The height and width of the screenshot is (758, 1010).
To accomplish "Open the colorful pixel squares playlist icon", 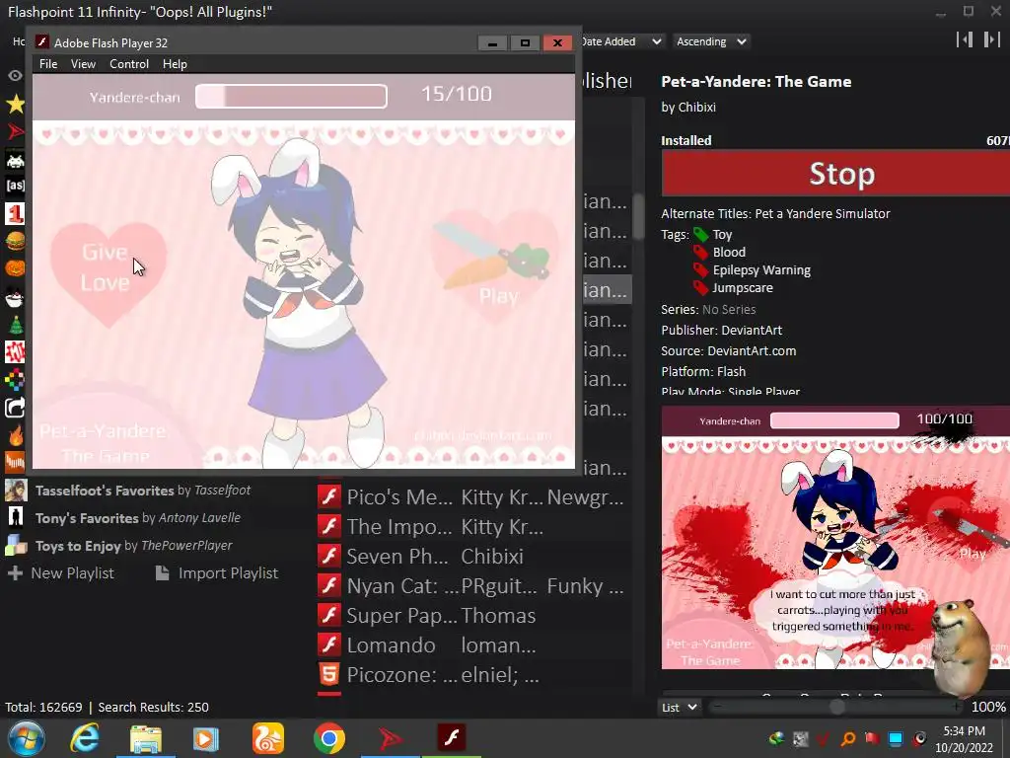I will click(15, 380).
